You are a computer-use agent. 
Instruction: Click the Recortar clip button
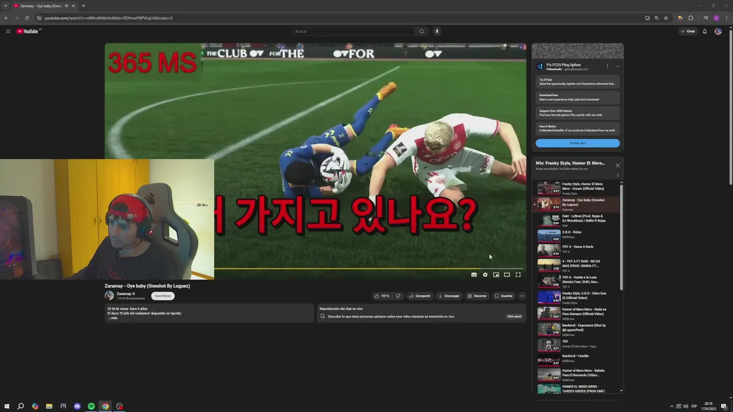tap(477, 296)
